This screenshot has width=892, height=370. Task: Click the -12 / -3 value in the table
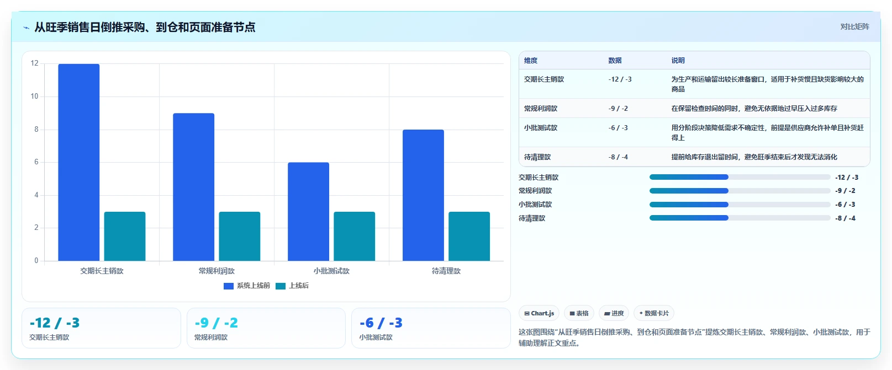620,79
